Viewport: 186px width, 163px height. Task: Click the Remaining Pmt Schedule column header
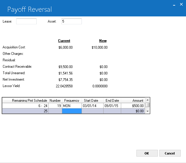click(26, 100)
